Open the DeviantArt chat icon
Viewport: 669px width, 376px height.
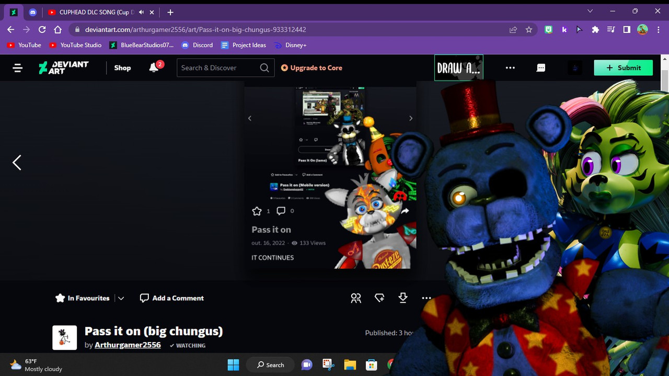pyautogui.click(x=541, y=68)
